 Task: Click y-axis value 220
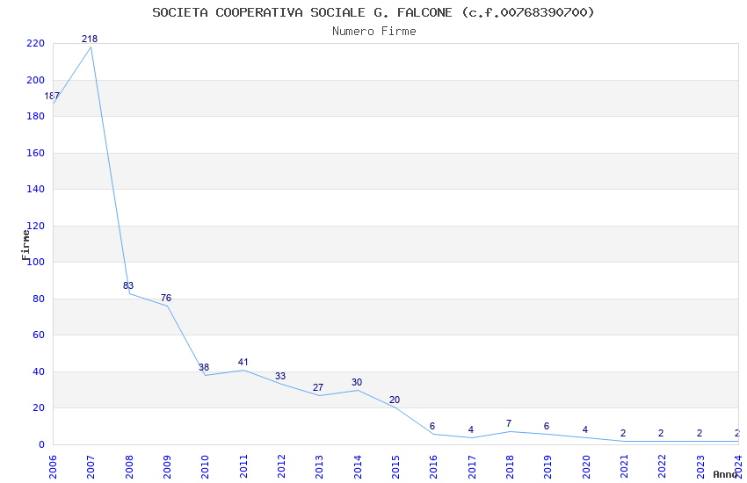click(x=36, y=43)
